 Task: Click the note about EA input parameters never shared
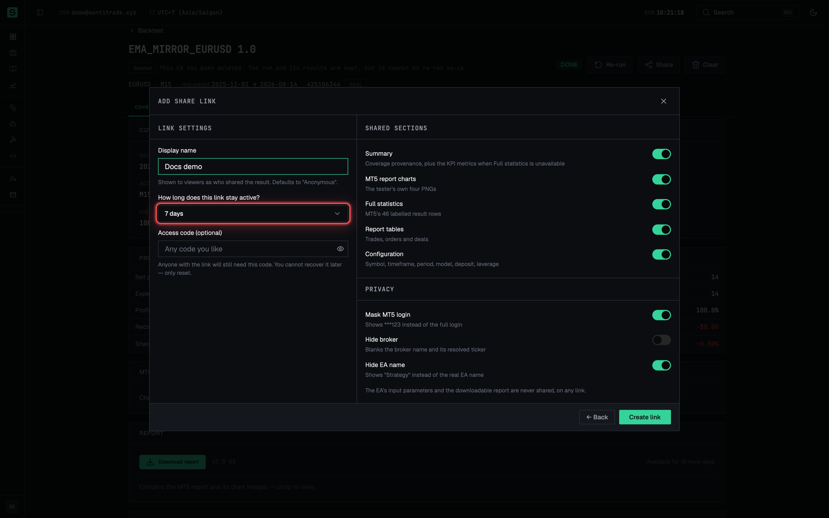[475, 390]
